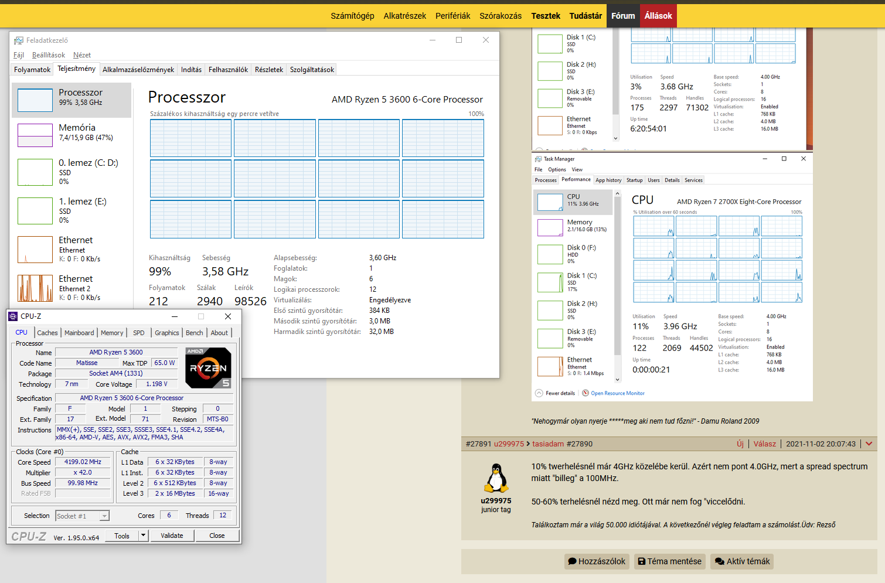885x583 pixels.
Task: Select the Processzor graph thumbnail in sidebar
Action: tap(35, 100)
